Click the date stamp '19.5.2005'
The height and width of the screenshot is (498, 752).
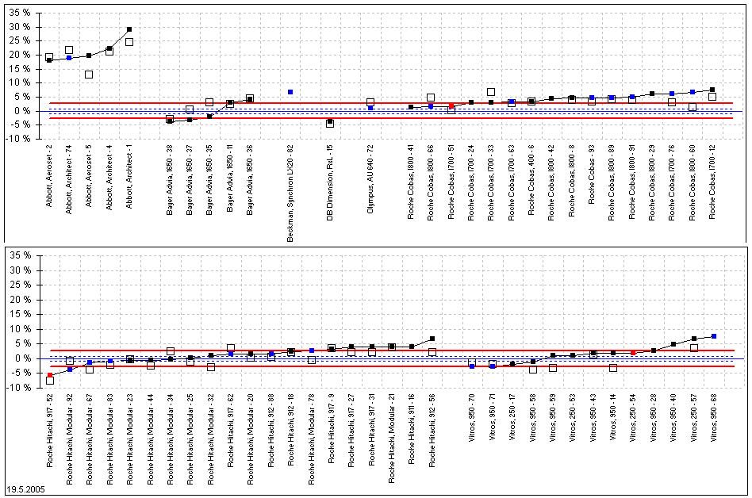tap(25, 490)
